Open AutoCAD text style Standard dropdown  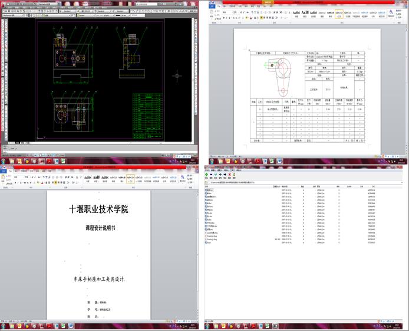tap(68, 11)
